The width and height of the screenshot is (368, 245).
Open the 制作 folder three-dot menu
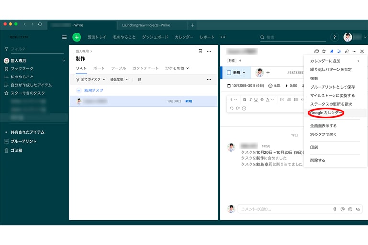tap(209, 51)
